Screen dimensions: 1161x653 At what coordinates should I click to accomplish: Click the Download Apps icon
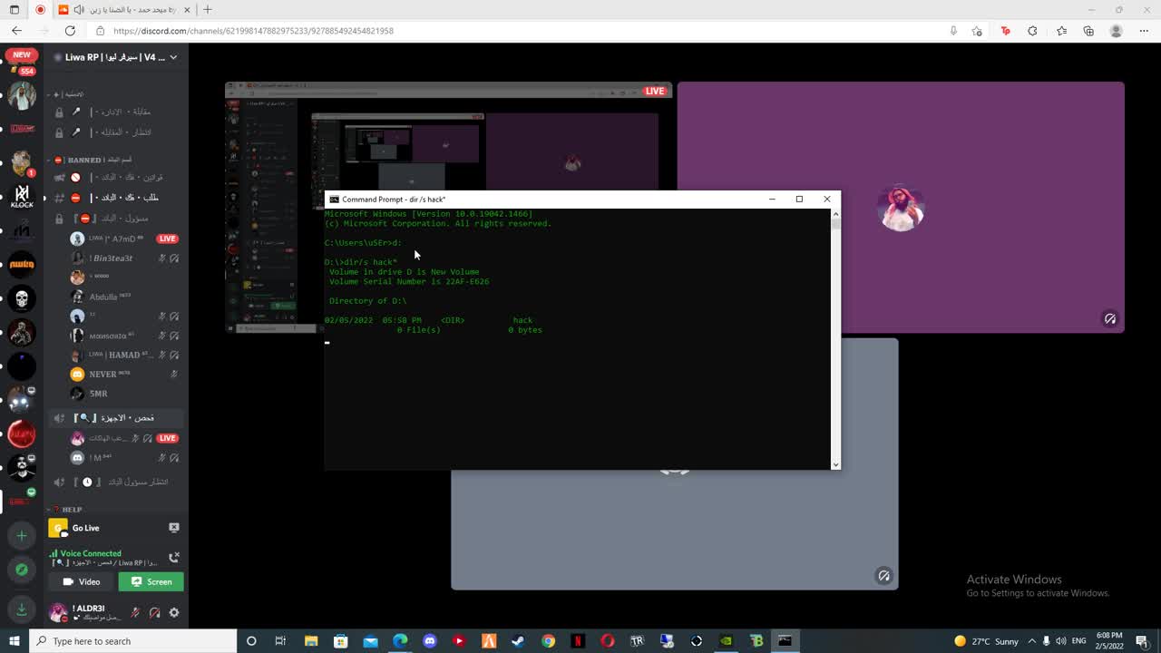(22, 609)
